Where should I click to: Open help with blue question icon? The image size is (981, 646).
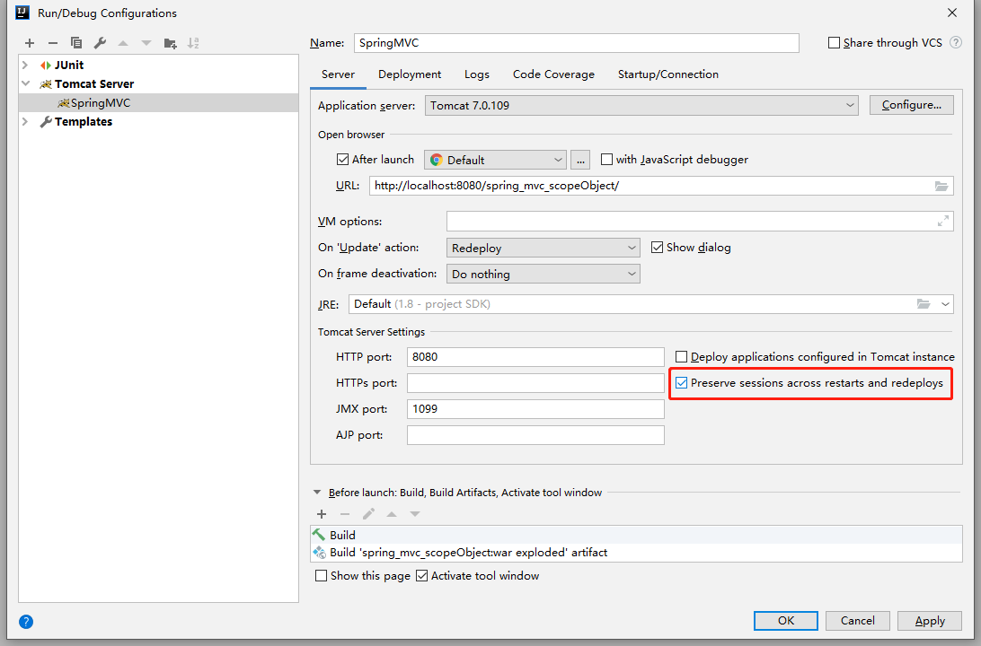pyautogui.click(x=26, y=622)
